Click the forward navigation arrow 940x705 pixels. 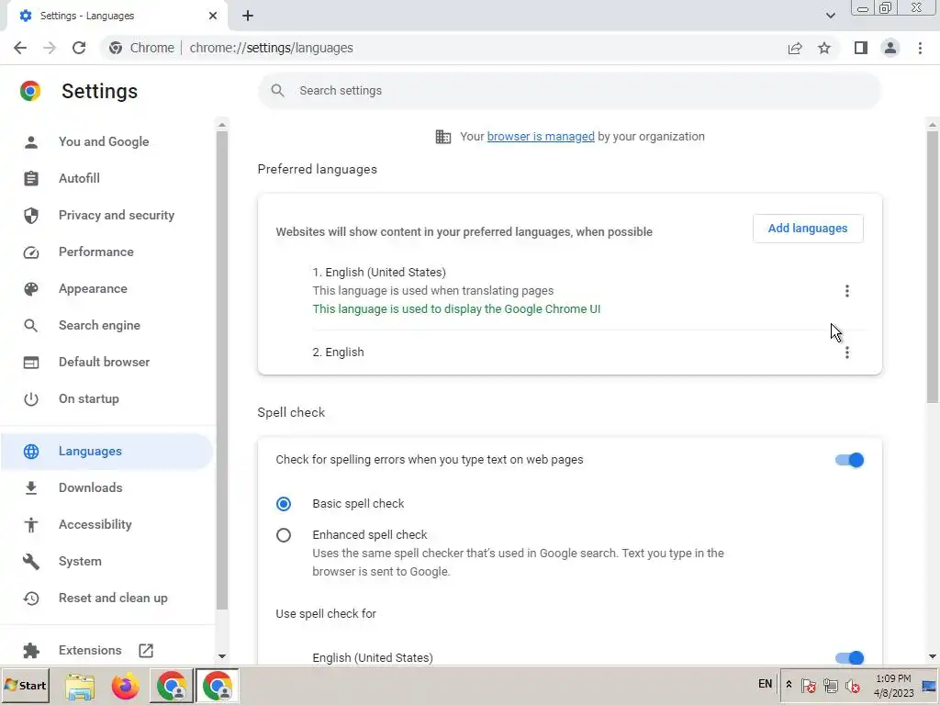point(50,48)
